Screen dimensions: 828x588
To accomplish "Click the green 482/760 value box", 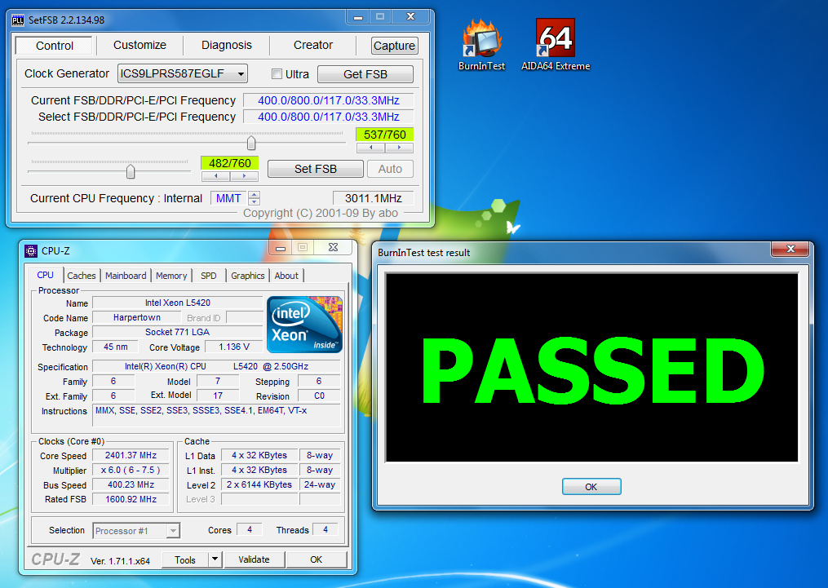I will (x=230, y=163).
